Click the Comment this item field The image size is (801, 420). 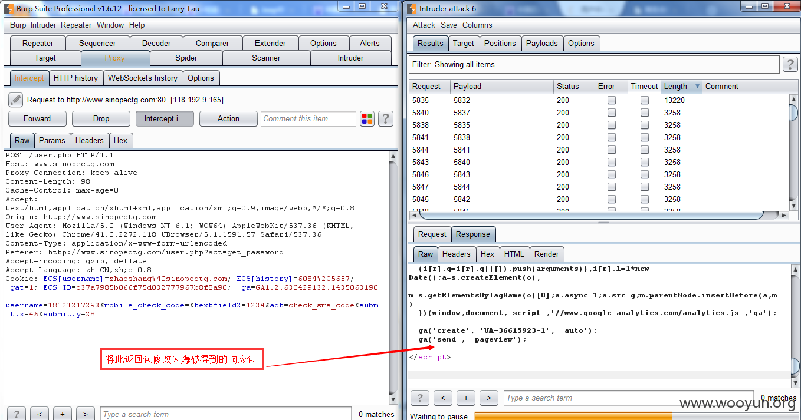tap(308, 118)
